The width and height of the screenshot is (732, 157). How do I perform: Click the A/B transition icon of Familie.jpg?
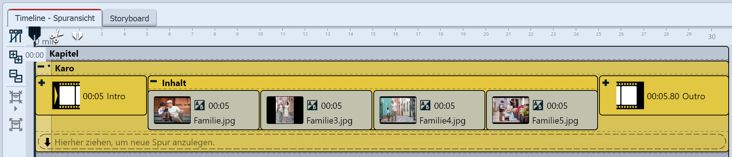pyautogui.click(x=200, y=106)
